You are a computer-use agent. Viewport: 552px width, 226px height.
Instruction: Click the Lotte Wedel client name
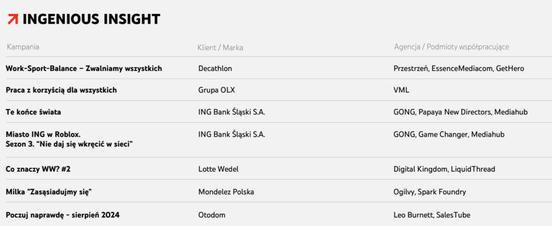[x=218, y=169]
